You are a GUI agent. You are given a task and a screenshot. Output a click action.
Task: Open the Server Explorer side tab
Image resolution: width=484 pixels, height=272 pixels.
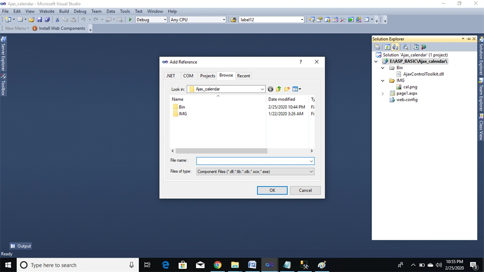coord(3,54)
